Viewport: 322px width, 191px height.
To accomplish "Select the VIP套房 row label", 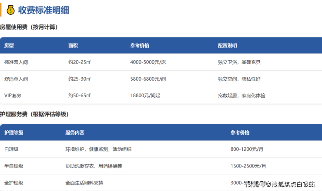I will tap(13, 95).
